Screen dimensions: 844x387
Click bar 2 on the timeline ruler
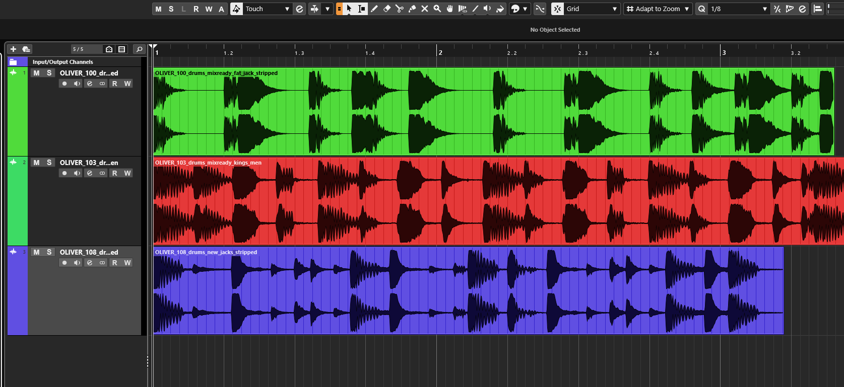pyautogui.click(x=440, y=52)
